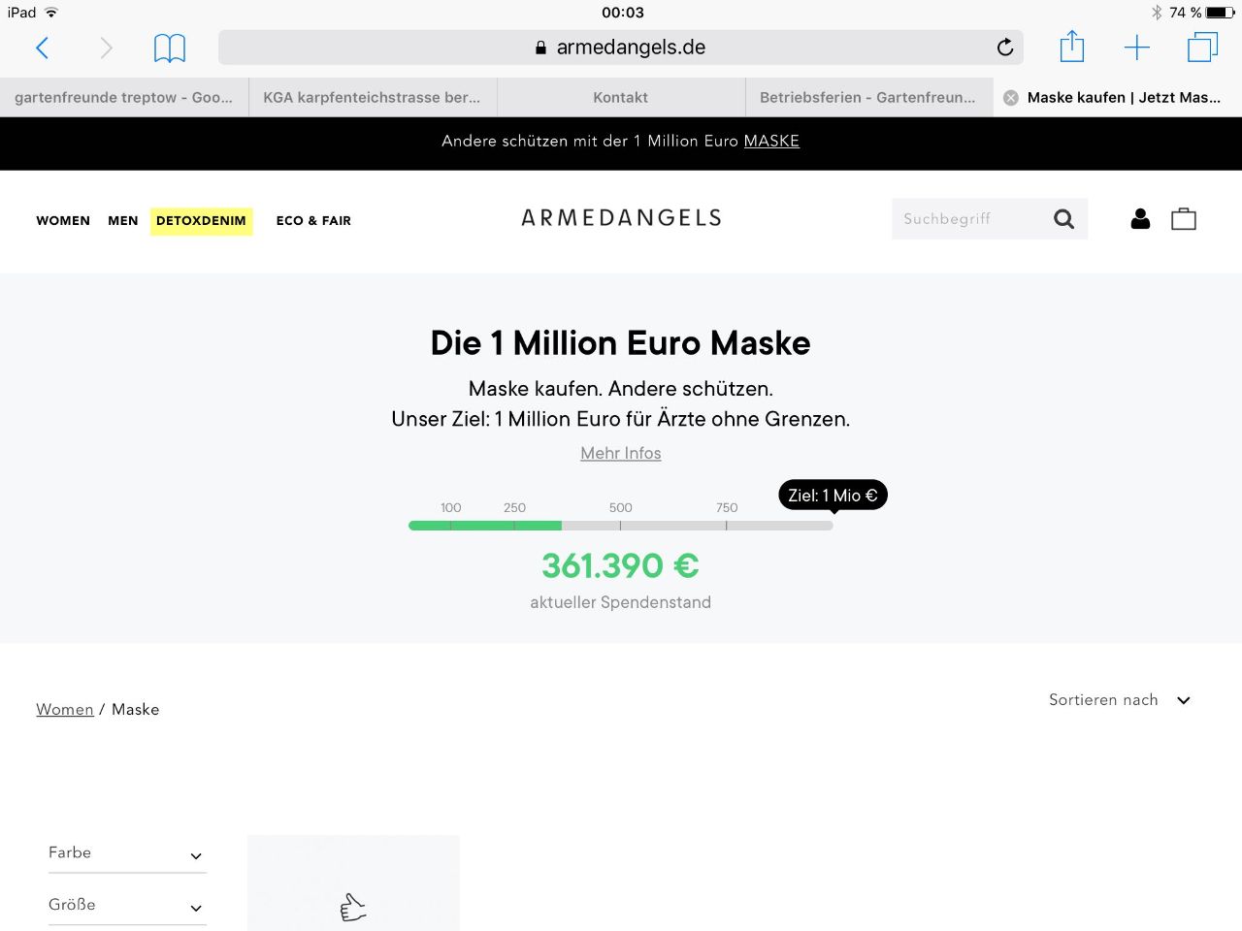
Task: Open the user account icon
Action: (x=1140, y=219)
